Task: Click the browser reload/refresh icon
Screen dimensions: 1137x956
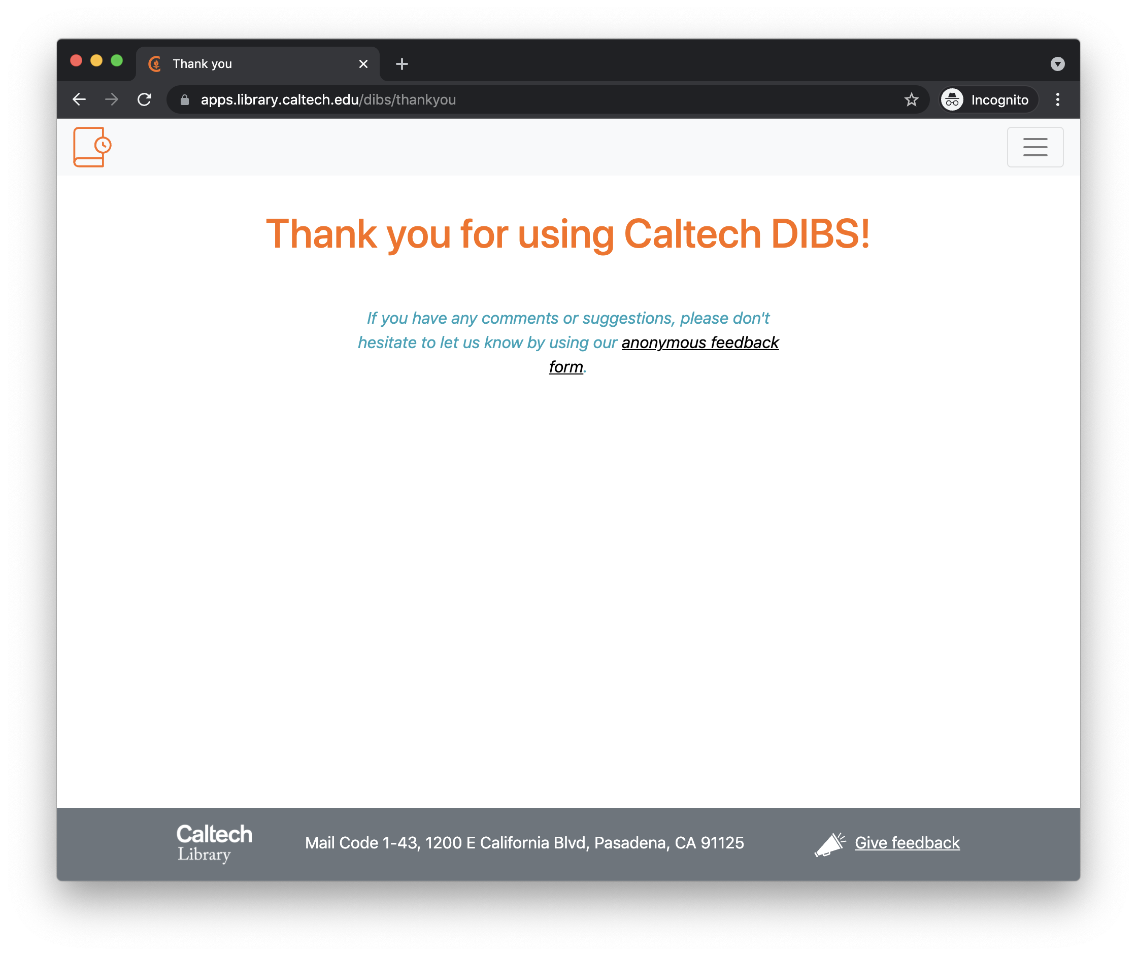Action: coord(144,99)
